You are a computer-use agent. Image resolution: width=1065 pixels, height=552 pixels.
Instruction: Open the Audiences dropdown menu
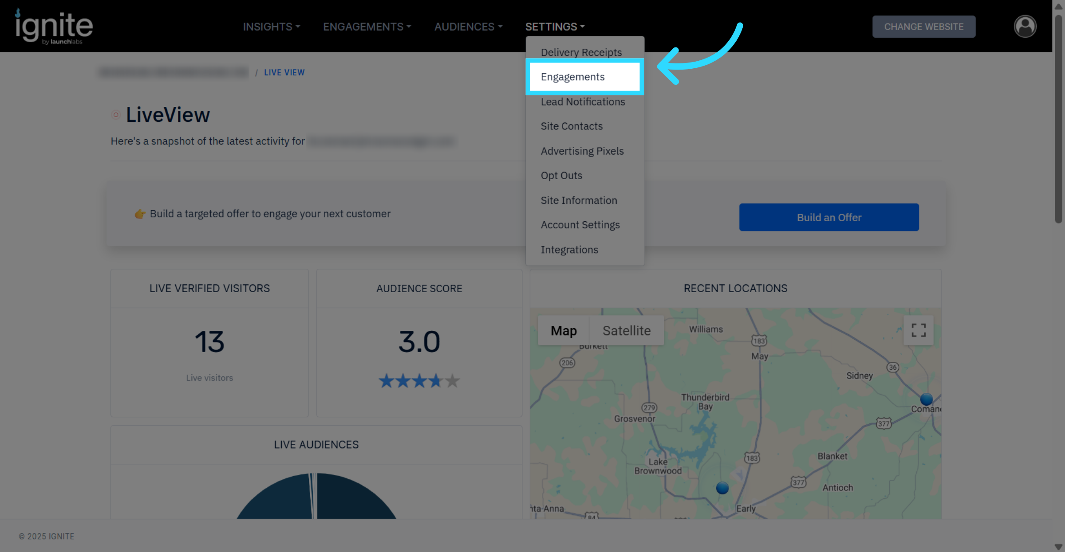468,27
